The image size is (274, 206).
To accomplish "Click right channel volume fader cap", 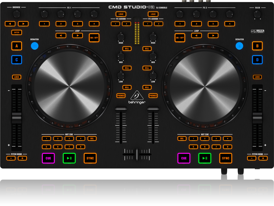I will (x=153, y=109).
